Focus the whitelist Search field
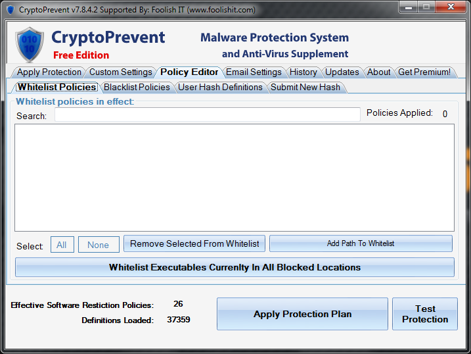 pos(208,114)
